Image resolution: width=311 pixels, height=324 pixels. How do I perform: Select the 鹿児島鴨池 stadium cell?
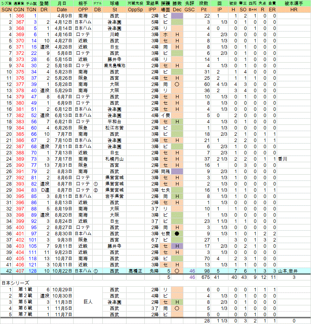pos(114,66)
